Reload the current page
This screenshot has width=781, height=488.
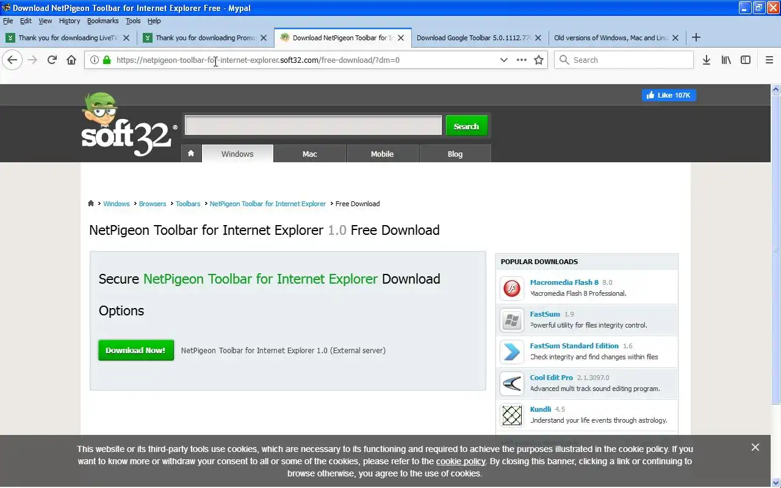(52, 60)
